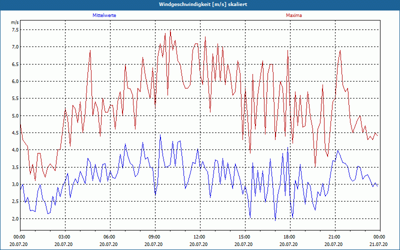
Task: Select the '4,0' y-axis tick label
Action: 15,150
